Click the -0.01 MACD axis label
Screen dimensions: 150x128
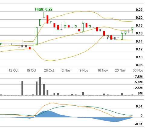[139, 124]
